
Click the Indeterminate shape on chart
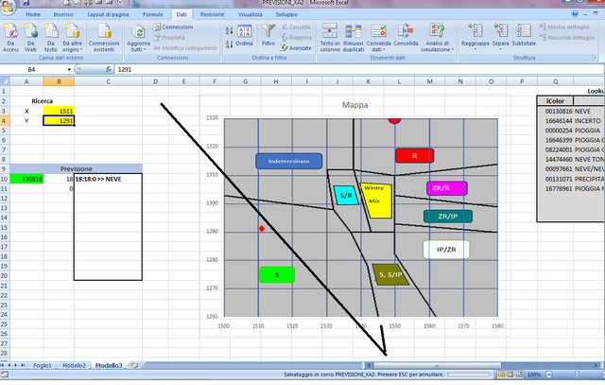(288, 161)
